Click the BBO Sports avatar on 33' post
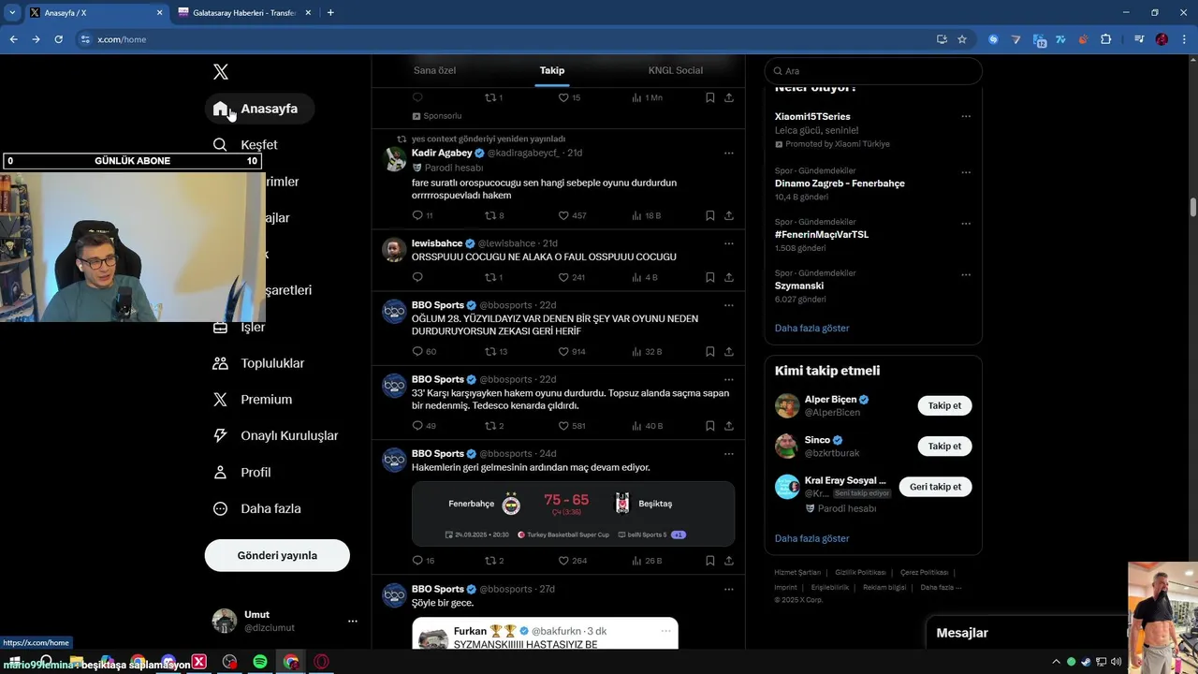This screenshot has width=1198, height=674. point(394,386)
